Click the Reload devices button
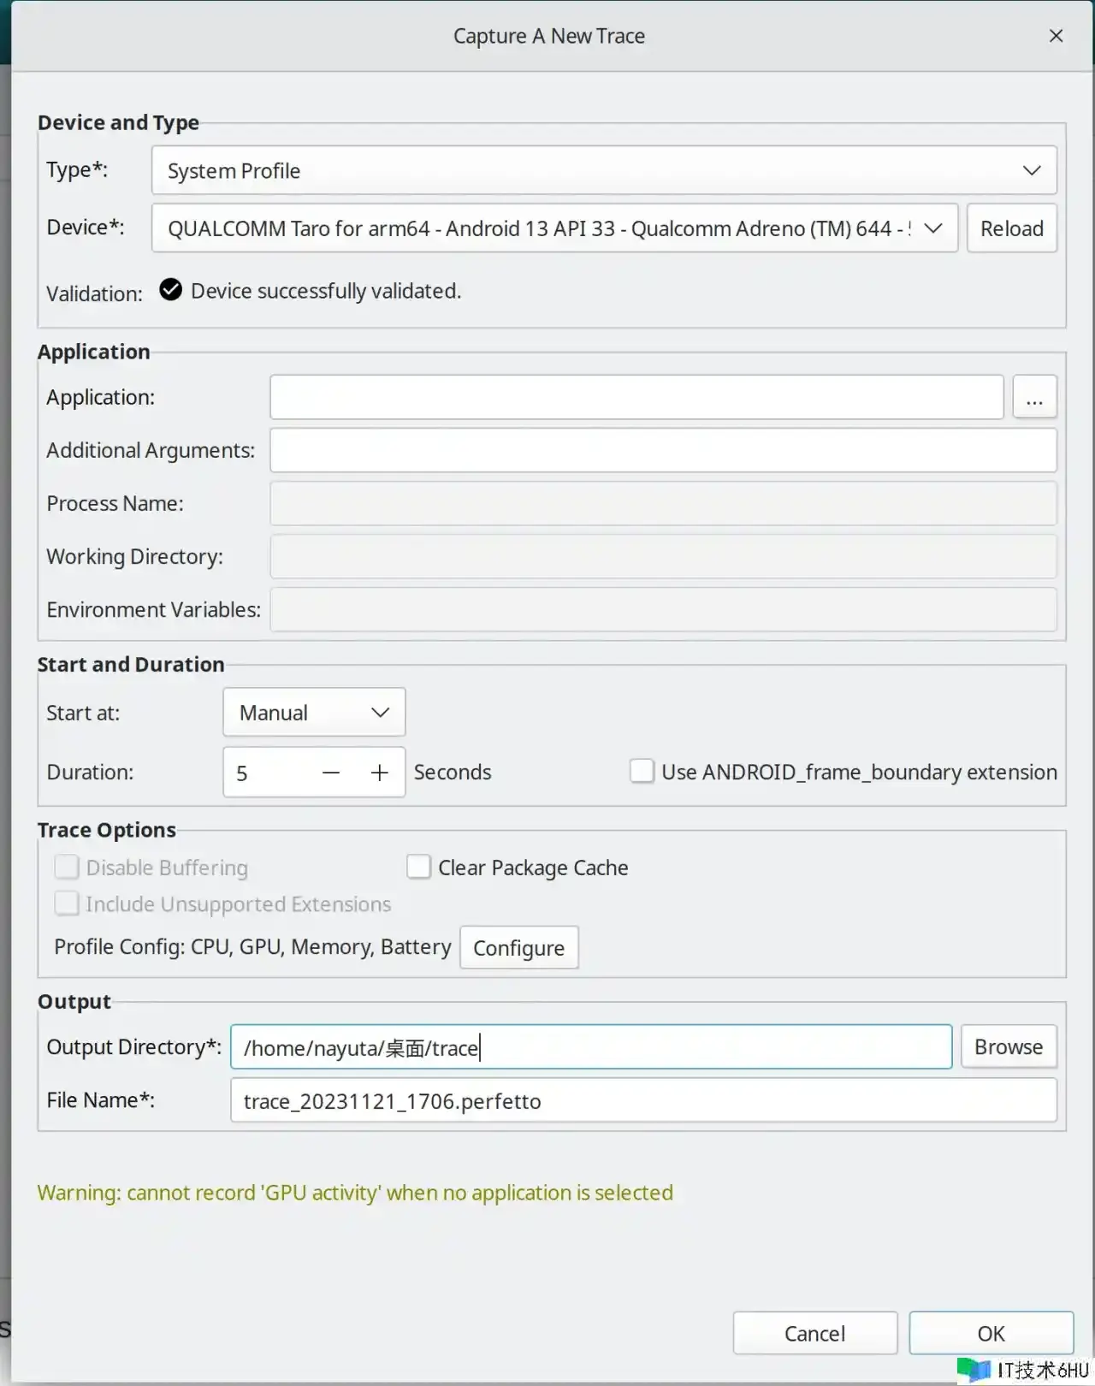Screen dimensions: 1095x1386 pyautogui.click(x=1012, y=228)
